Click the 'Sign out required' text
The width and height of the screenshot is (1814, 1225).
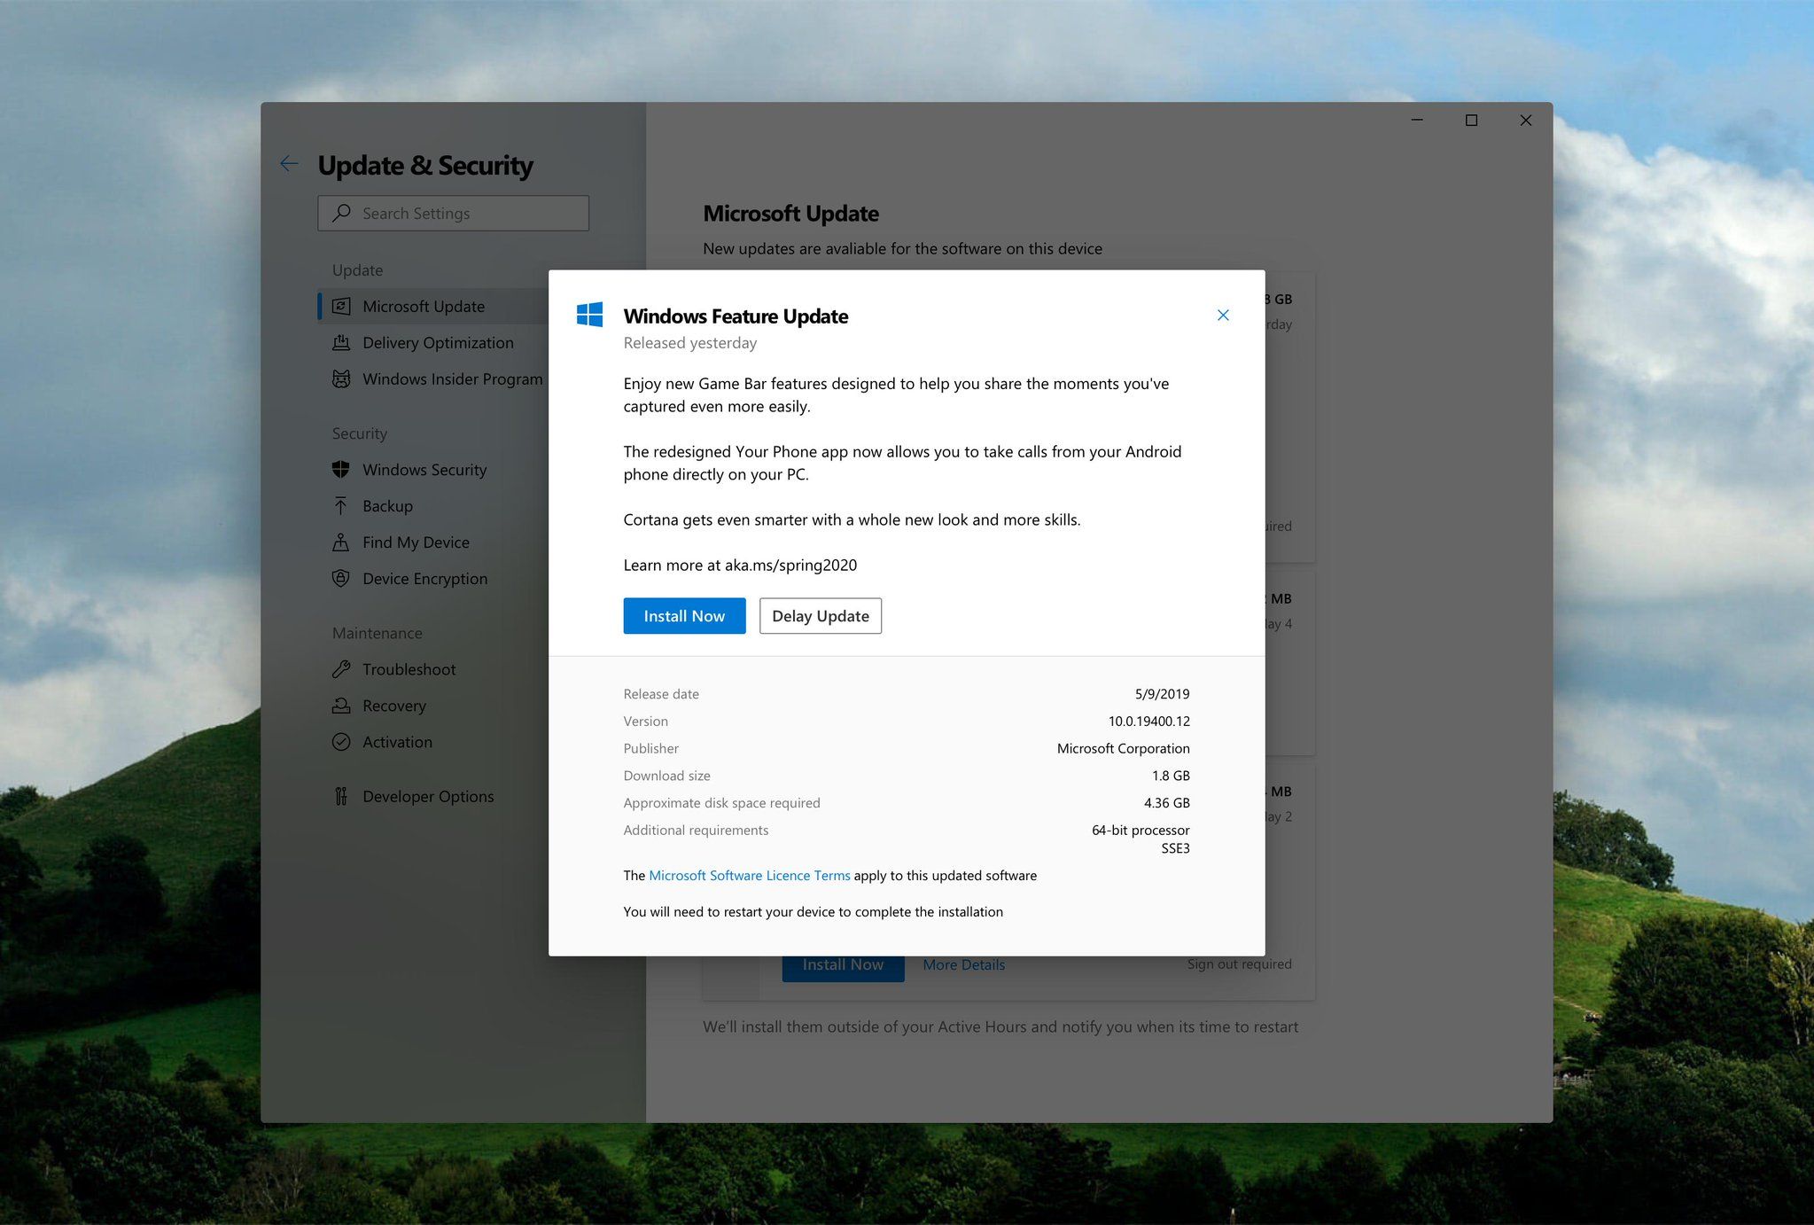click(1239, 964)
